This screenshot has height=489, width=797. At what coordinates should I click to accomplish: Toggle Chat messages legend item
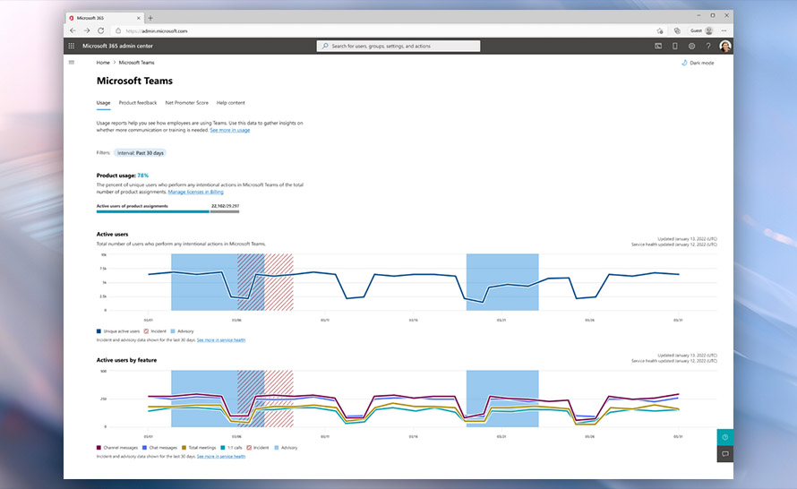[159, 448]
